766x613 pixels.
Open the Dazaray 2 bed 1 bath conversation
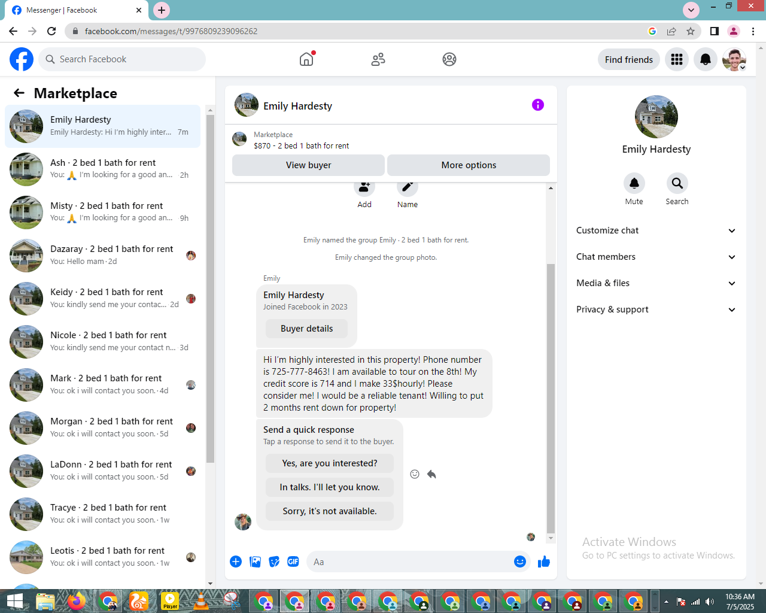tap(103, 256)
